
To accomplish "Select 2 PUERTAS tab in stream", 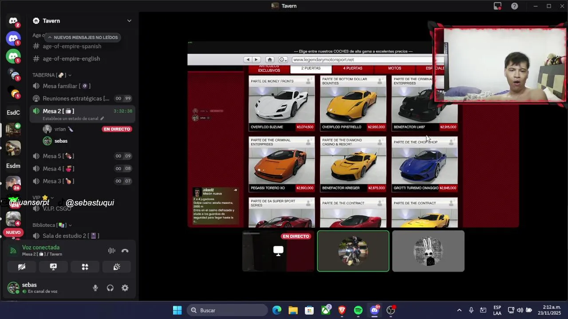I will (x=311, y=69).
